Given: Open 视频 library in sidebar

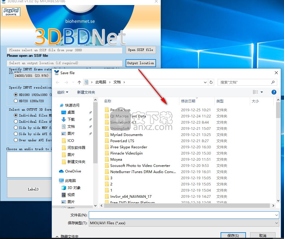Looking at the screenshot, I should (71, 195).
